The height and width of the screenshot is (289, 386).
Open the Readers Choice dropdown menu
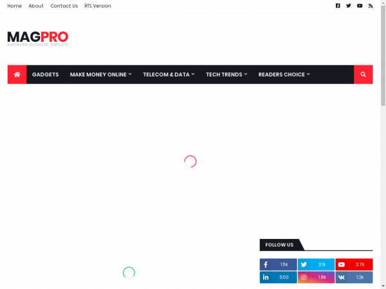pyautogui.click(x=284, y=74)
